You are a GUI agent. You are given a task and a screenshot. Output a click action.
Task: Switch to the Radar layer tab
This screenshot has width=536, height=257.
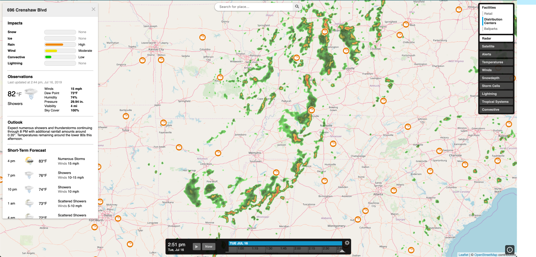[496, 38]
